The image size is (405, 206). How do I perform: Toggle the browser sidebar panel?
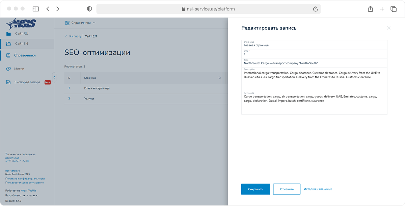click(x=36, y=9)
